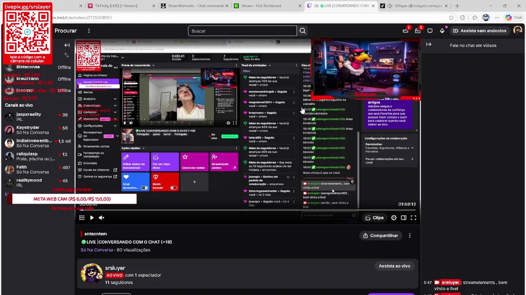Screen dimensions: 526x295
Task: Collapse the left channel sidebar
Action: pyautogui.click(x=67, y=45)
